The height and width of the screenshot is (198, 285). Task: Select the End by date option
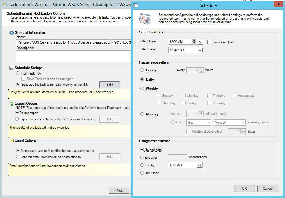click(x=142, y=165)
